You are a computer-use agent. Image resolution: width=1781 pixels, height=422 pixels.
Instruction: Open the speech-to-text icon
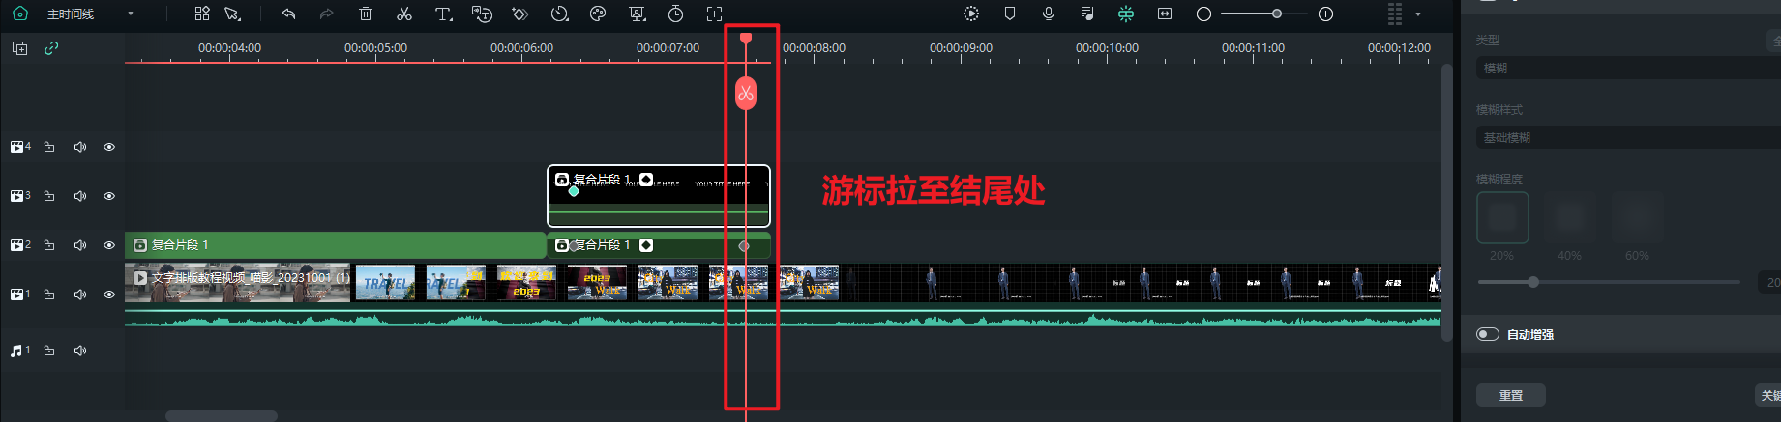click(482, 14)
